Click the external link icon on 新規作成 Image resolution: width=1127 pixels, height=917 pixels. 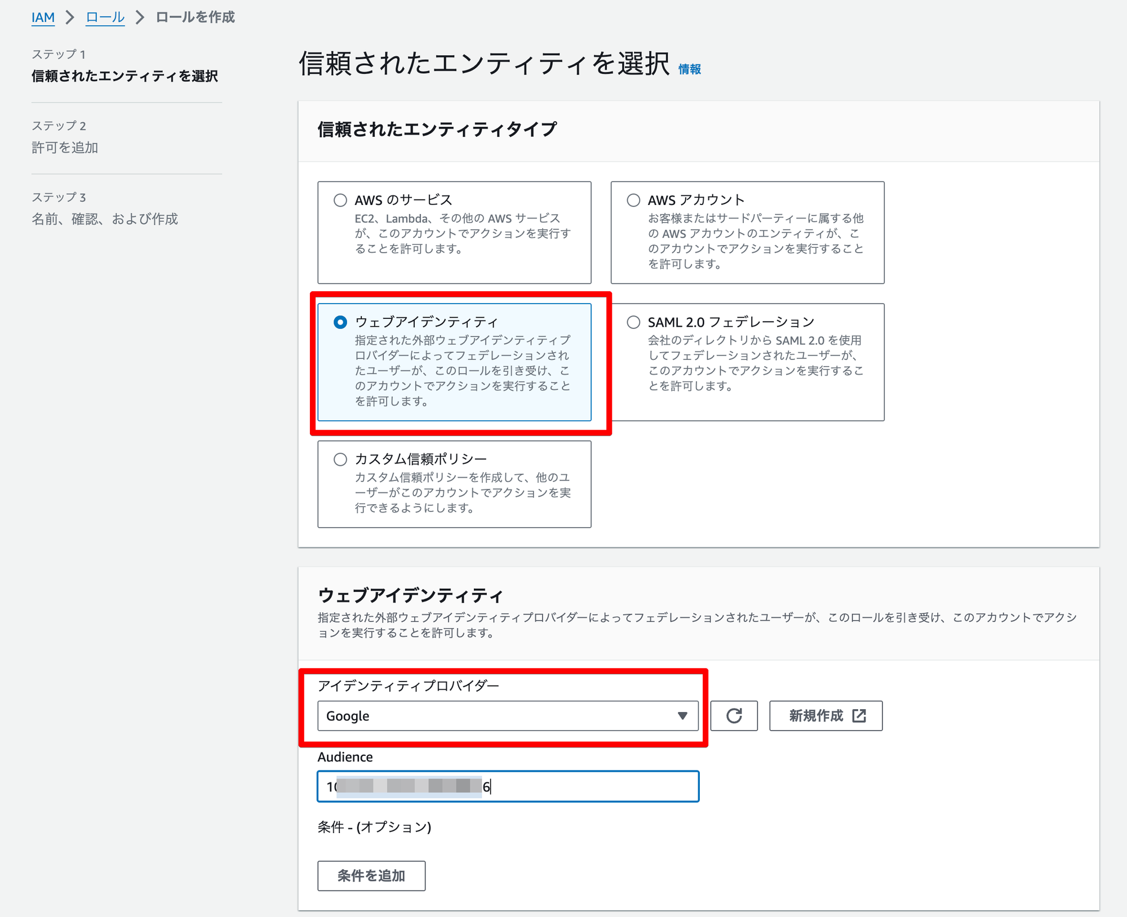click(x=859, y=716)
